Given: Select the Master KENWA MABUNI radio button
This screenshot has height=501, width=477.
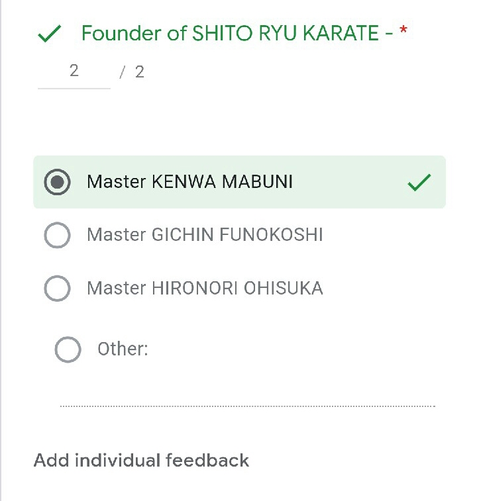Looking at the screenshot, I should pyautogui.click(x=58, y=182).
